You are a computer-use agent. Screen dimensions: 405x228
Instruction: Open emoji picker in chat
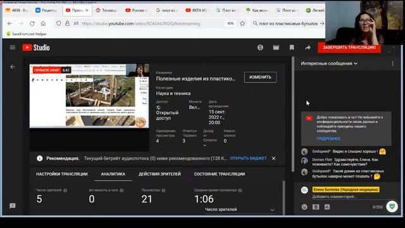pyautogui.click(x=304, y=207)
